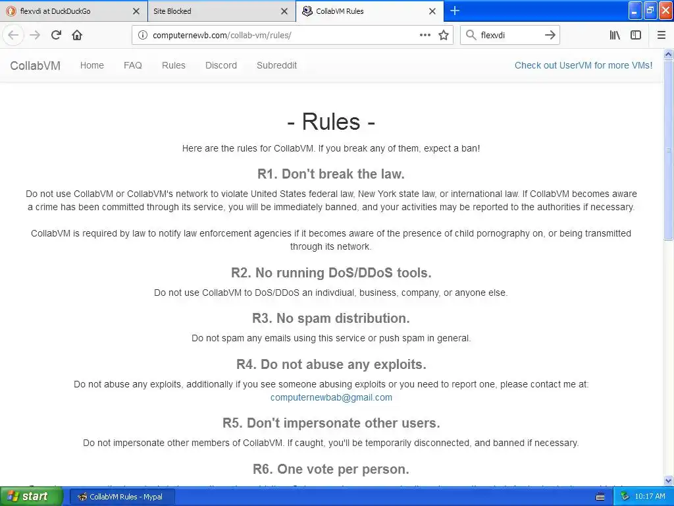Viewport: 674px width, 506px height.
Task: Click the '- Rules -' page heading
Action: coord(331,121)
